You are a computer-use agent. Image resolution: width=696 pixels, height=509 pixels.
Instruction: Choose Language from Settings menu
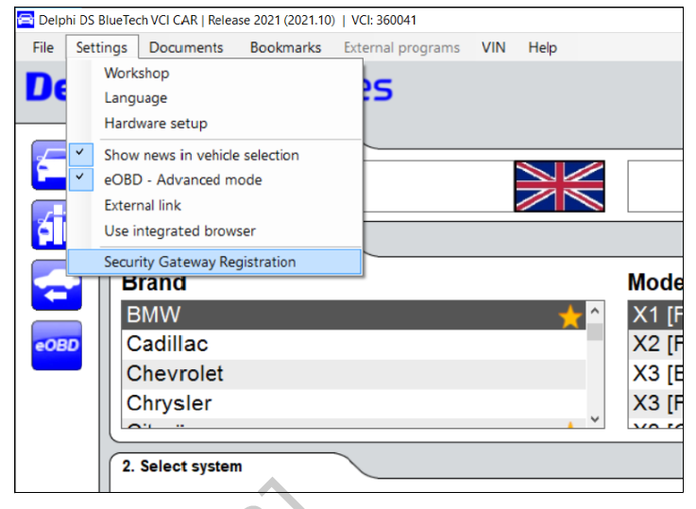[x=215, y=97]
